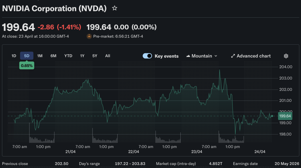The height and width of the screenshot is (168, 301).
Task: Click the 199.64 current price chart label
Action: (285, 116)
